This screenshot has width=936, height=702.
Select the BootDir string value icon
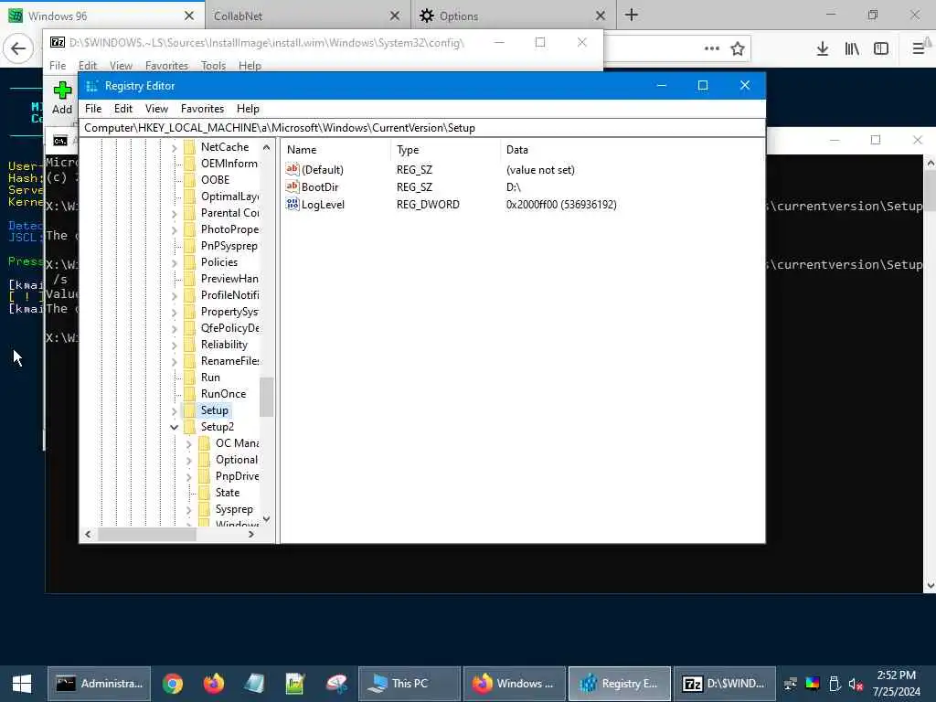pyautogui.click(x=292, y=186)
